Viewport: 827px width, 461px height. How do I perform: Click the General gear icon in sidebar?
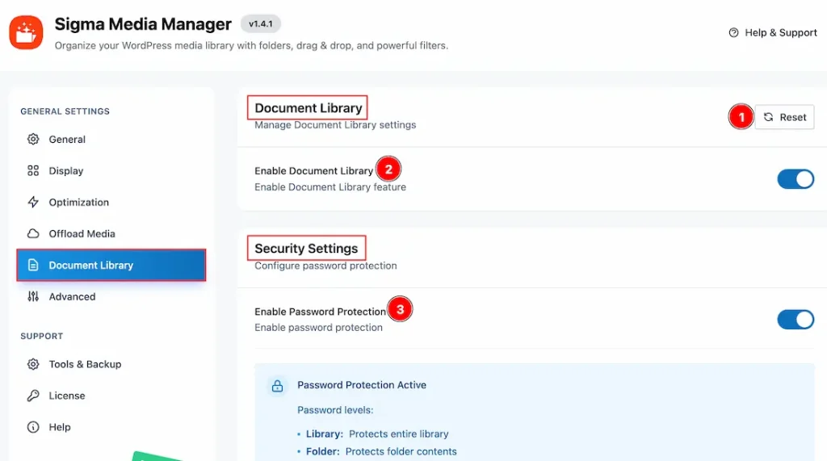point(33,139)
